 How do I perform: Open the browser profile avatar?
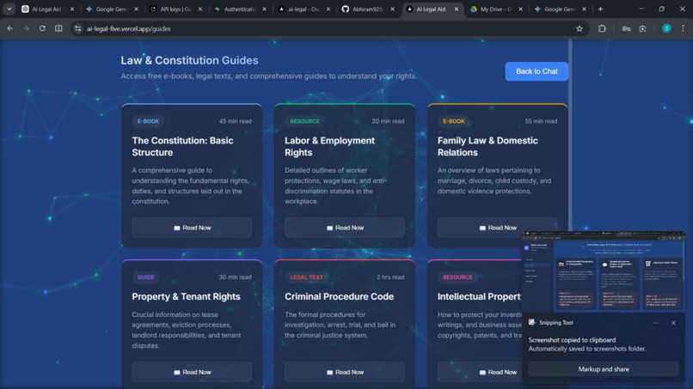coord(666,28)
